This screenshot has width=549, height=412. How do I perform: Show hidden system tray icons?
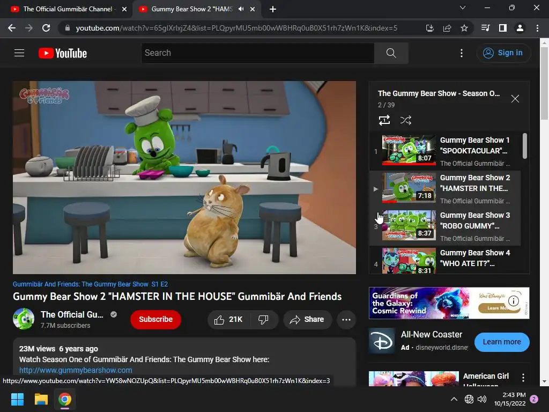click(454, 399)
